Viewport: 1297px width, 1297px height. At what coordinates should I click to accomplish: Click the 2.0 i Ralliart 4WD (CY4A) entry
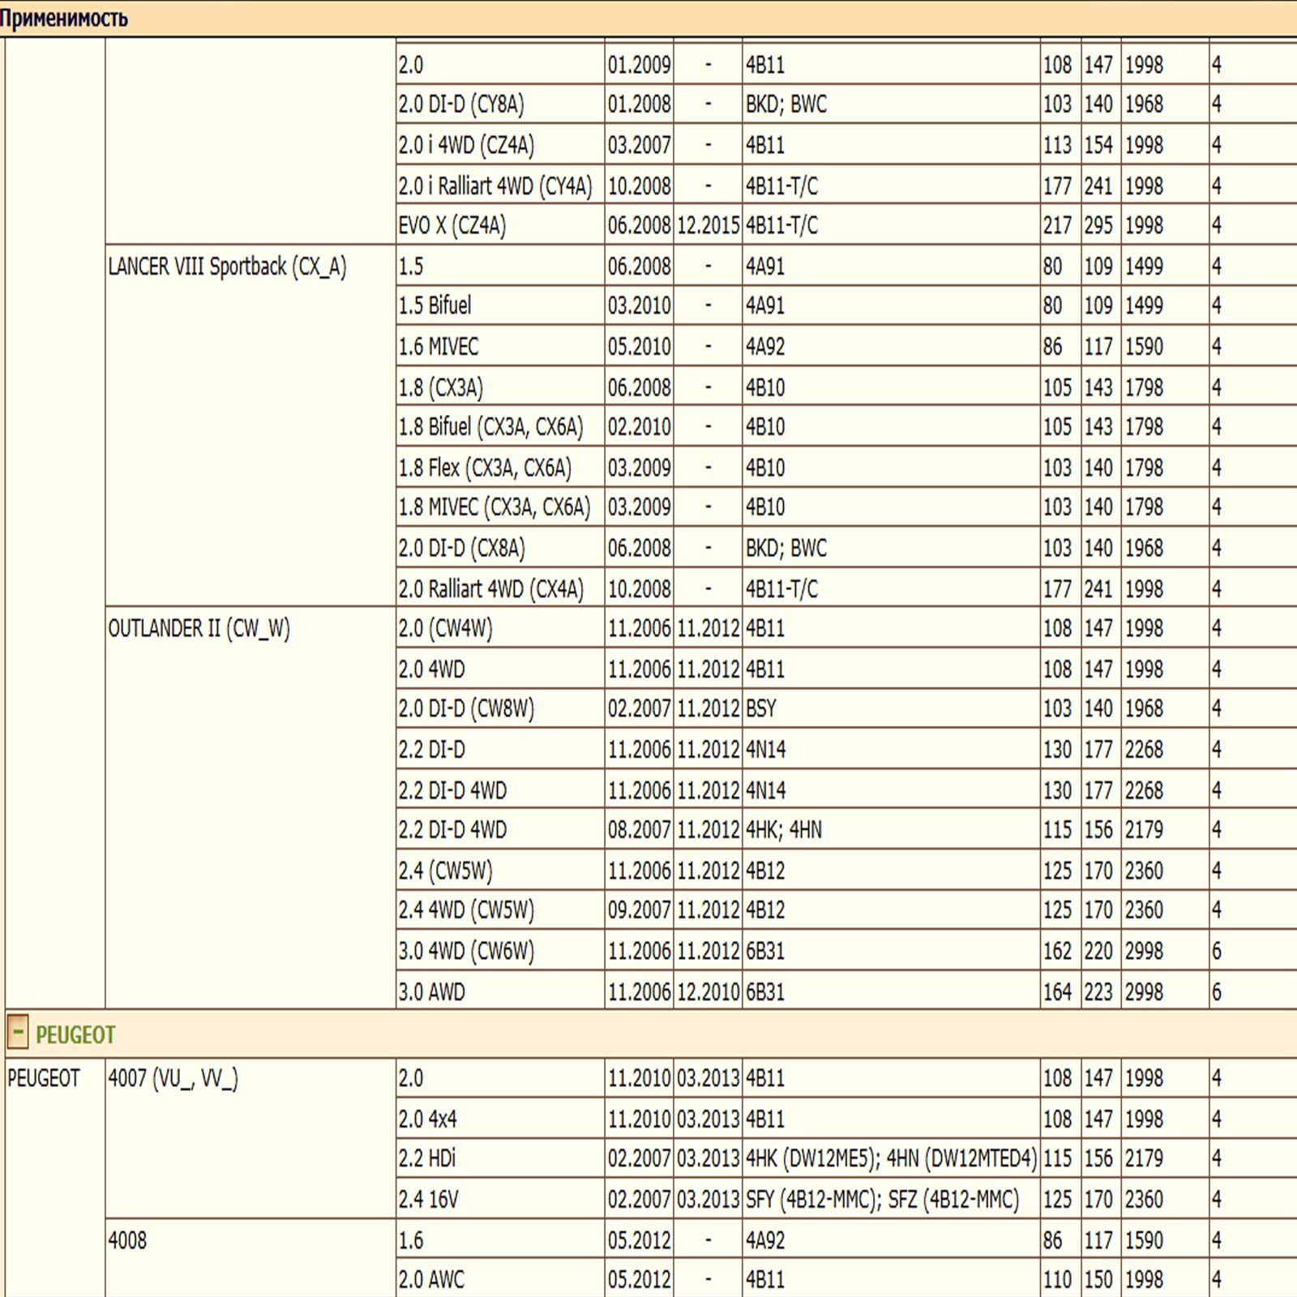(495, 186)
